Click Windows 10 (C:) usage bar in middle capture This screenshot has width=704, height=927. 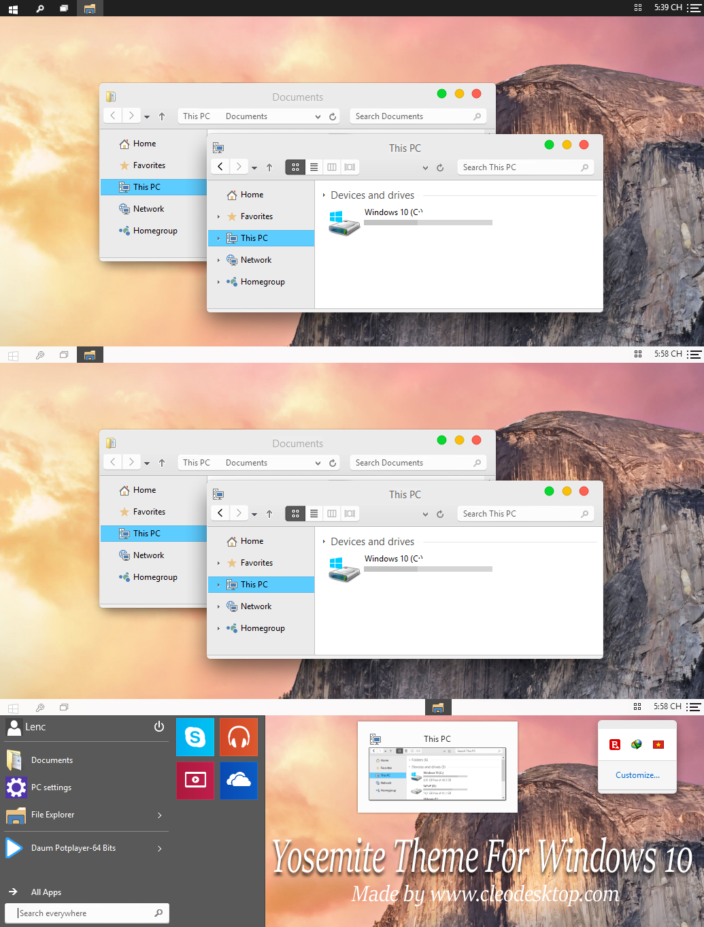click(429, 569)
